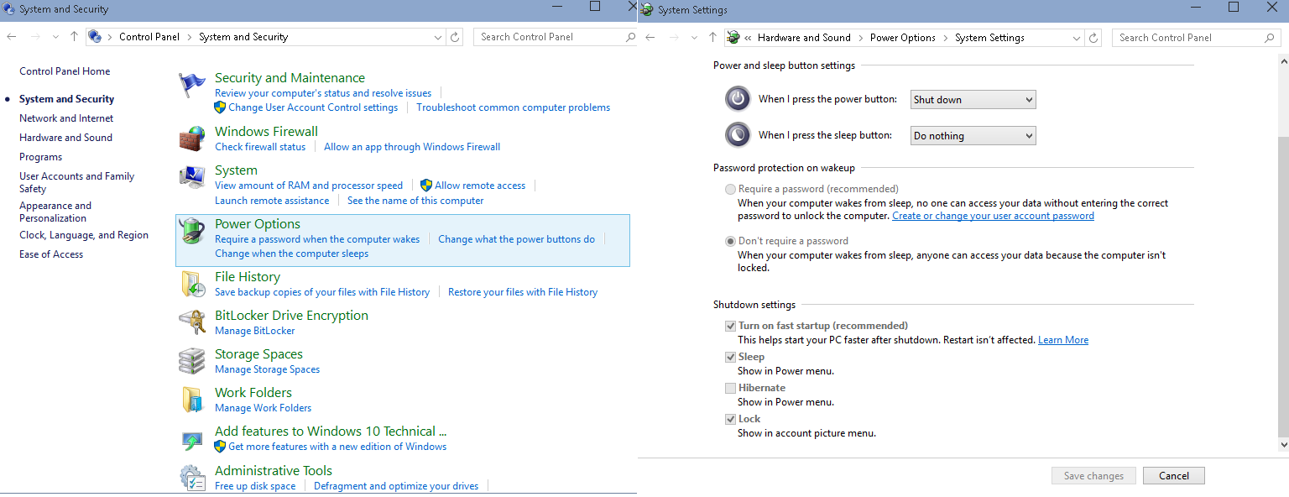Click the Power Options battery icon
The width and height of the screenshot is (1289, 497).
(x=192, y=232)
